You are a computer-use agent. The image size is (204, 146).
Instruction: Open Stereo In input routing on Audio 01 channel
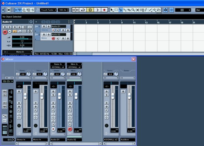pyautogui.click(x=58, y=64)
